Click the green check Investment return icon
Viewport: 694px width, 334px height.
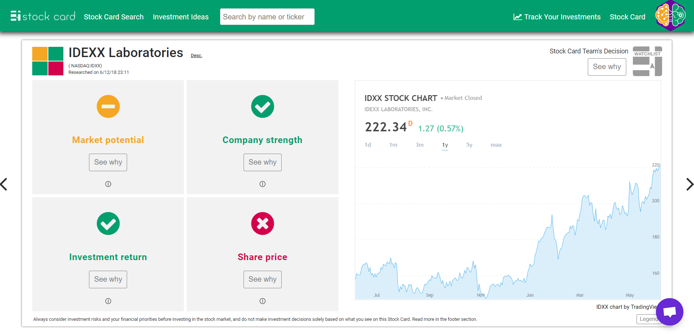108,224
